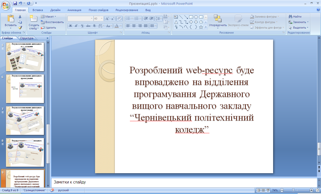Click Восстановить to reset the slide

(x=52, y=22)
